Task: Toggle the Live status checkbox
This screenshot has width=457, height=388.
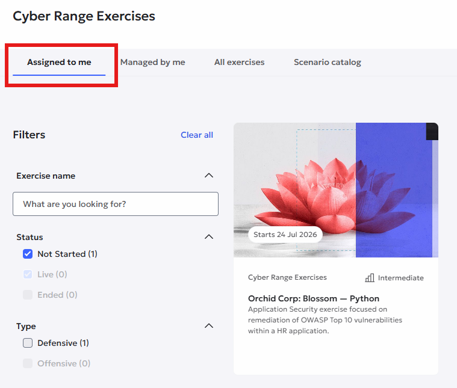Action: [x=28, y=274]
